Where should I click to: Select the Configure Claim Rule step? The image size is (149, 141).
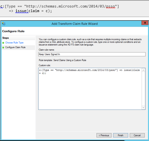(x=15, y=47)
